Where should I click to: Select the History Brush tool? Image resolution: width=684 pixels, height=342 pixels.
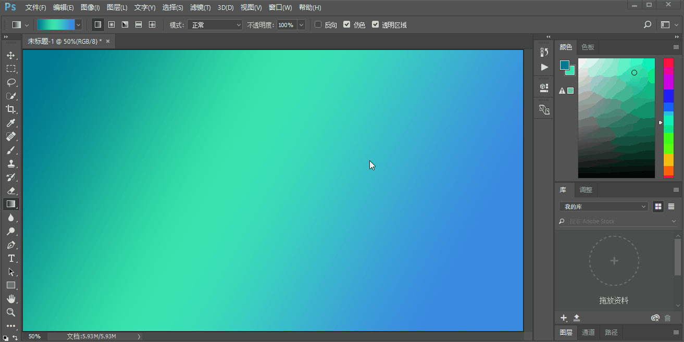[11, 177]
